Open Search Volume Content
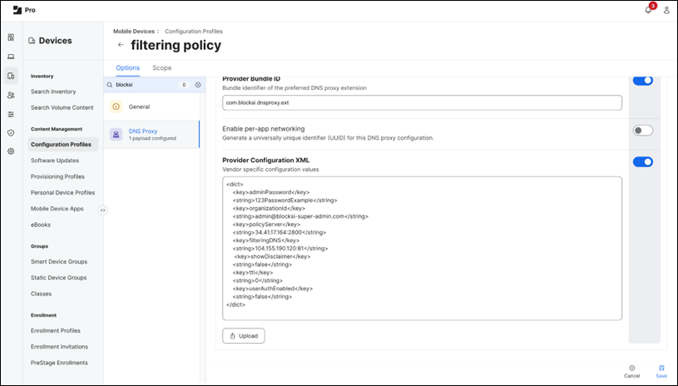The width and height of the screenshot is (678, 386). [x=62, y=107]
